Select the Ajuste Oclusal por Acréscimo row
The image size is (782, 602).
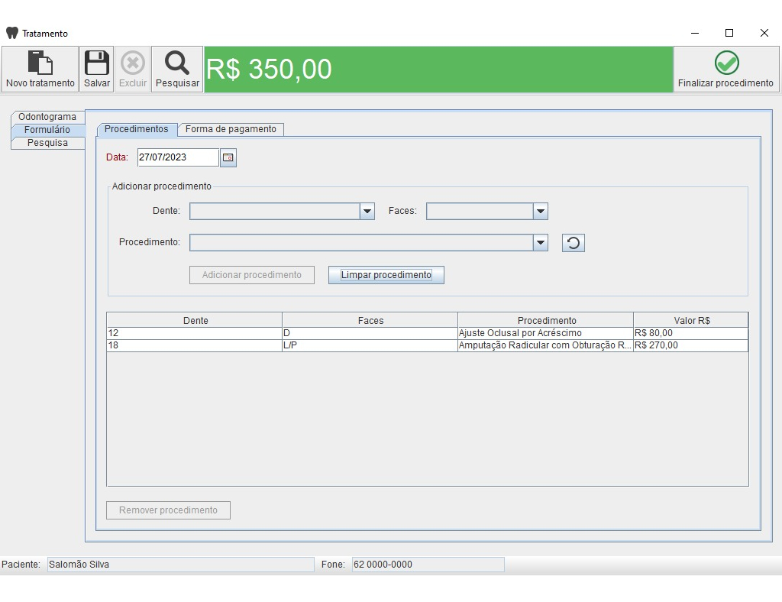point(428,333)
